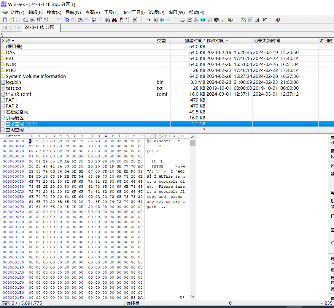
Task: Click the Copy block toolbar icon
Action: (66, 20)
